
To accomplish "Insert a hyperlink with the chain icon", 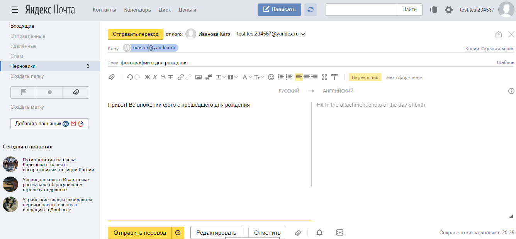I will pos(180,77).
